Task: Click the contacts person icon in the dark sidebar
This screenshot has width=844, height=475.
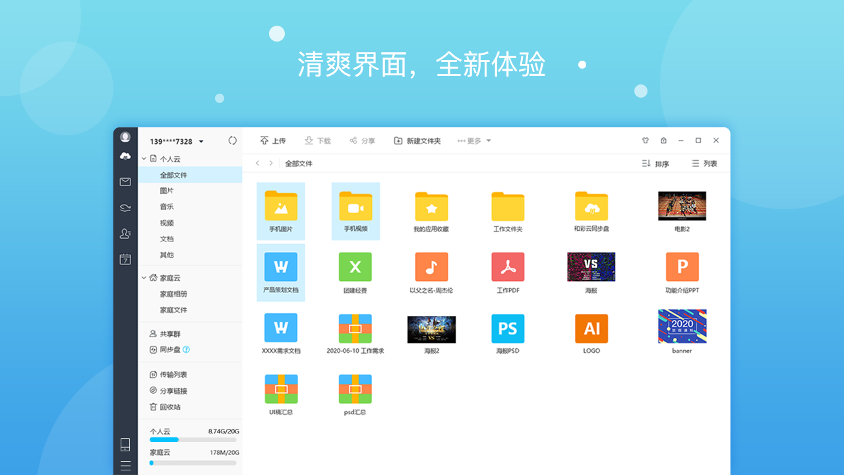Action: [x=125, y=234]
